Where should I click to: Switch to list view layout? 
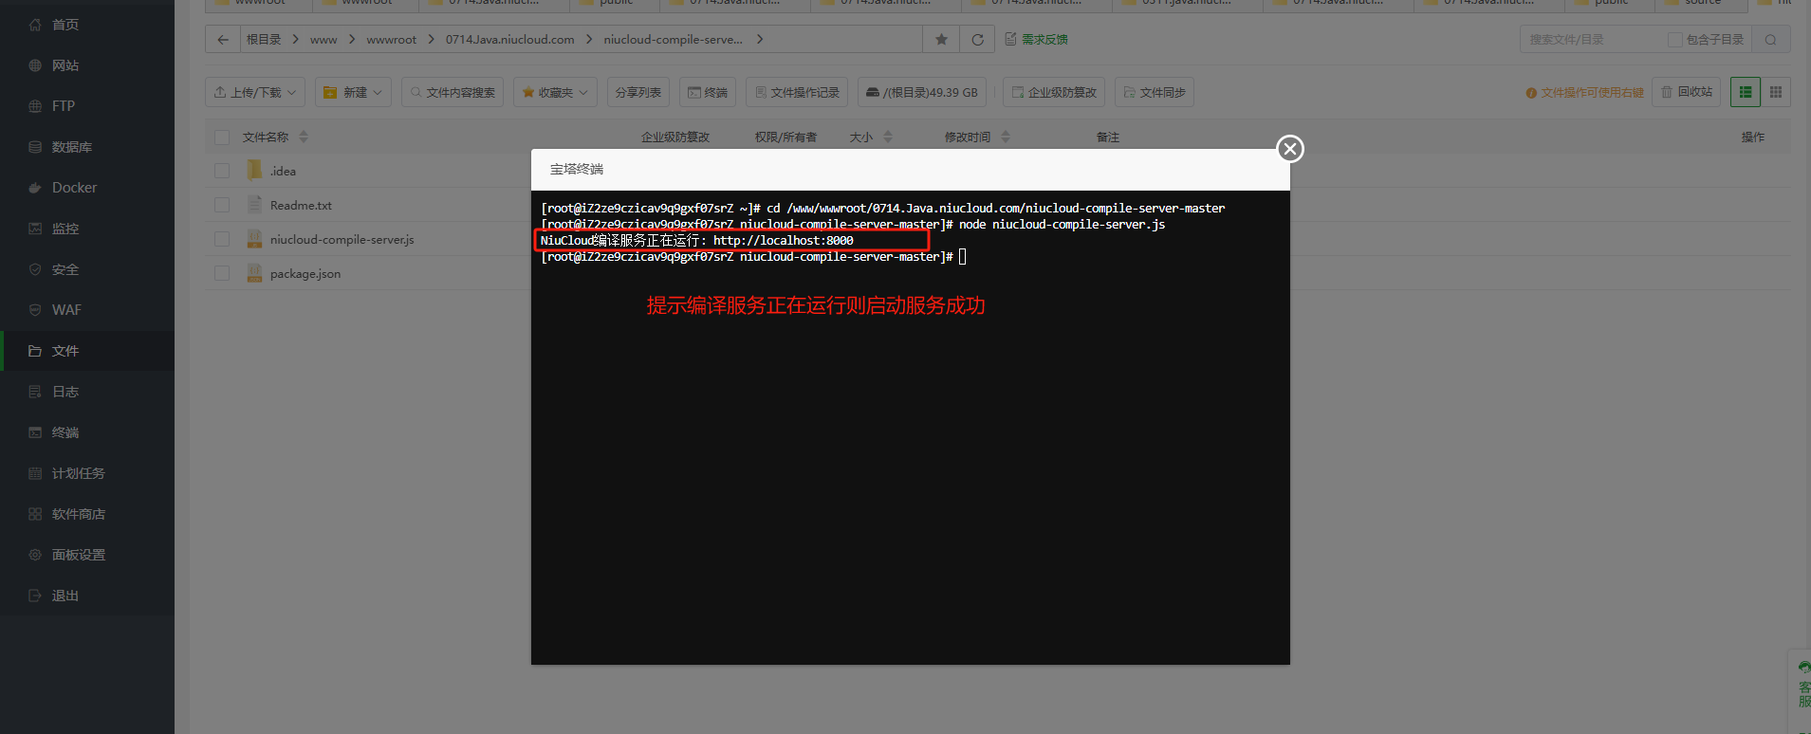click(1746, 92)
